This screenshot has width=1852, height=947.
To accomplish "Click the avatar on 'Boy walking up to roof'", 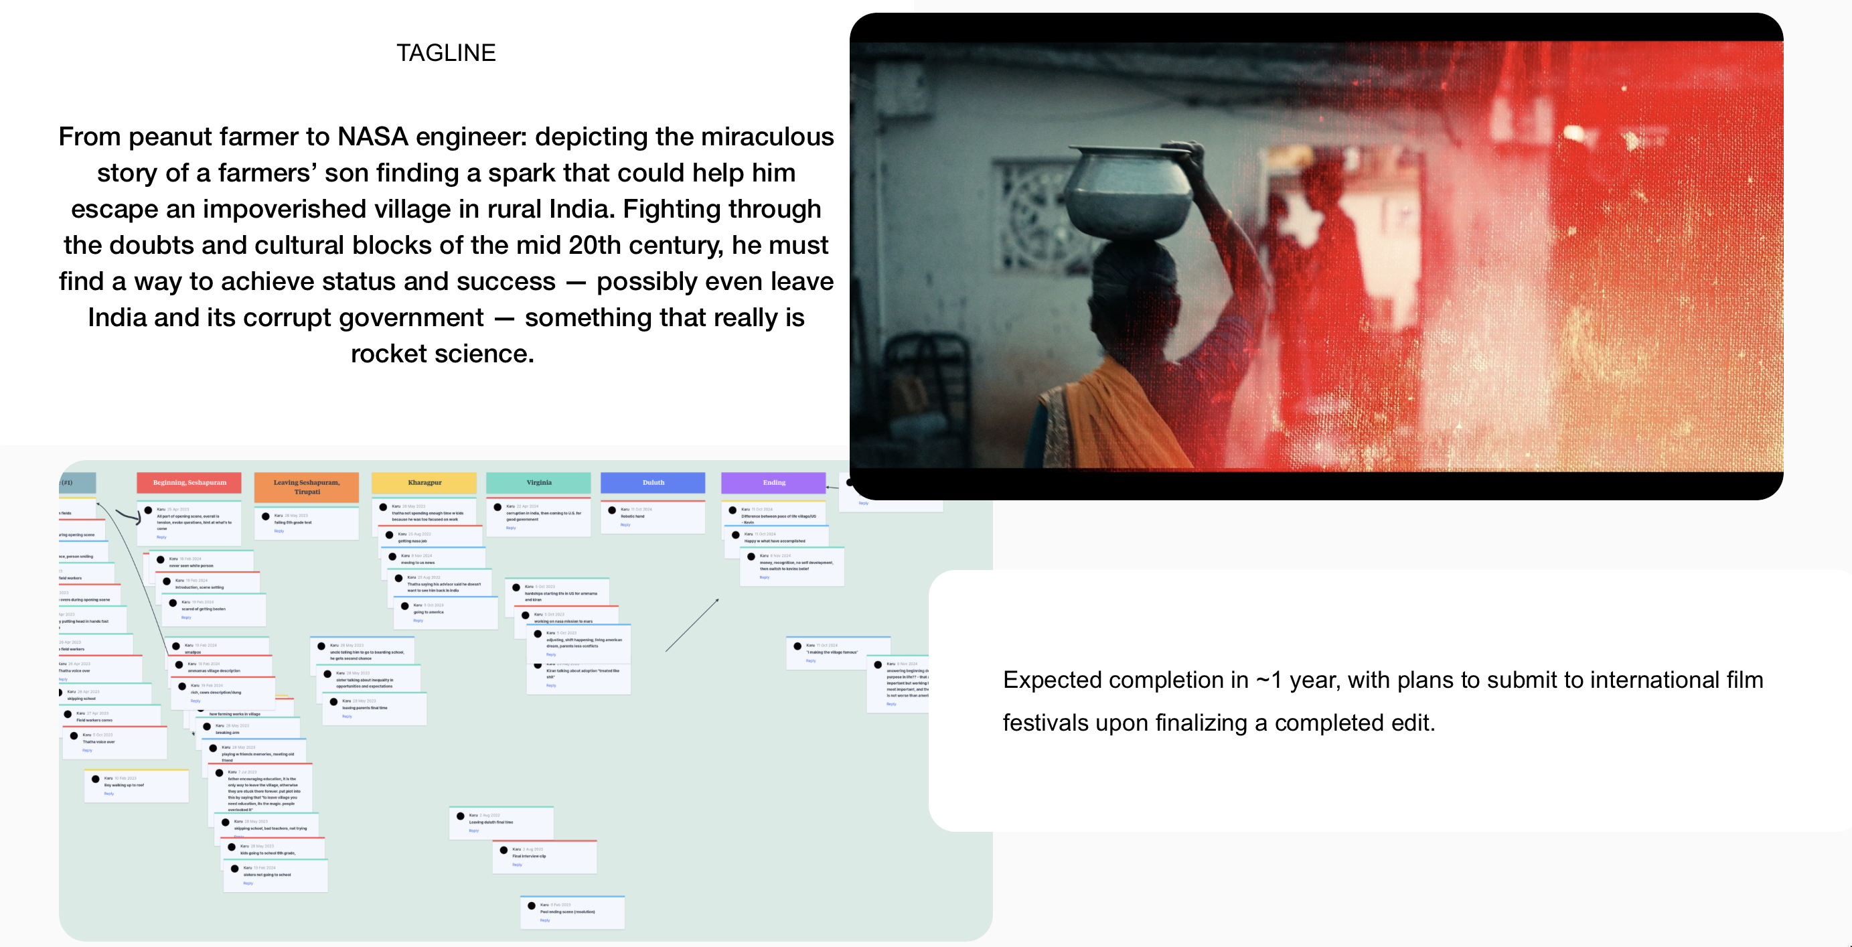I will click(x=96, y=779).
